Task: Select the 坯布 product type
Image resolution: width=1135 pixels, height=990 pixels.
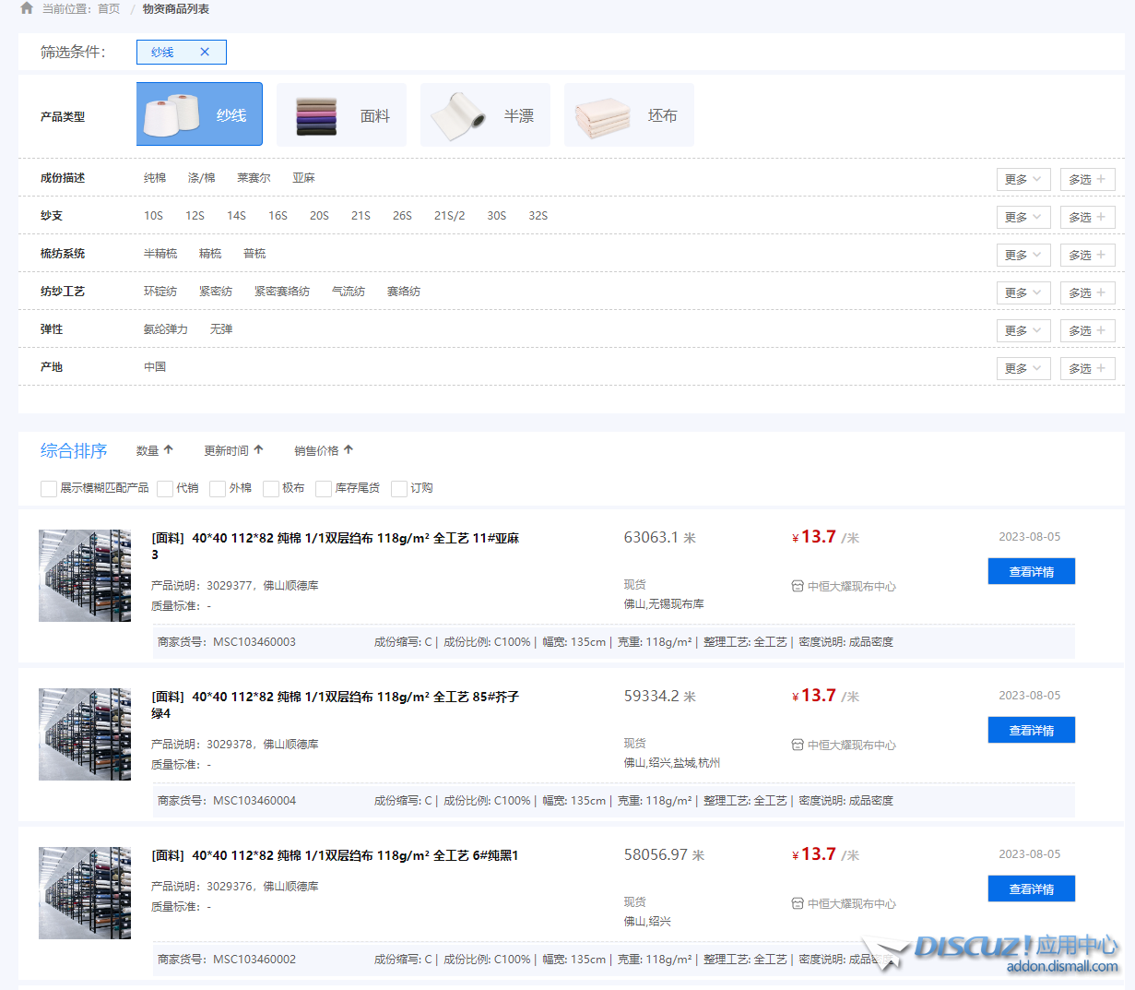Action: pos(629,115)
